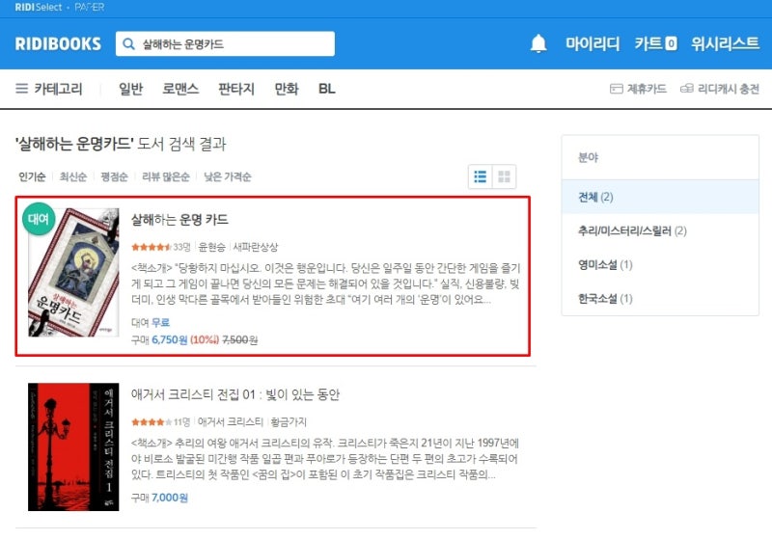Click the 6,750원 purchase price
The height and width of the screenshot is (540, 772).
coord(170,339)
